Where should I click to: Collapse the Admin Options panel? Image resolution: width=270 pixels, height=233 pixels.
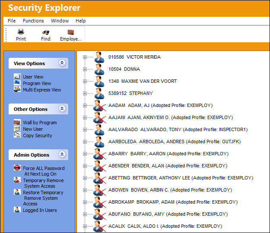[62, 154]
